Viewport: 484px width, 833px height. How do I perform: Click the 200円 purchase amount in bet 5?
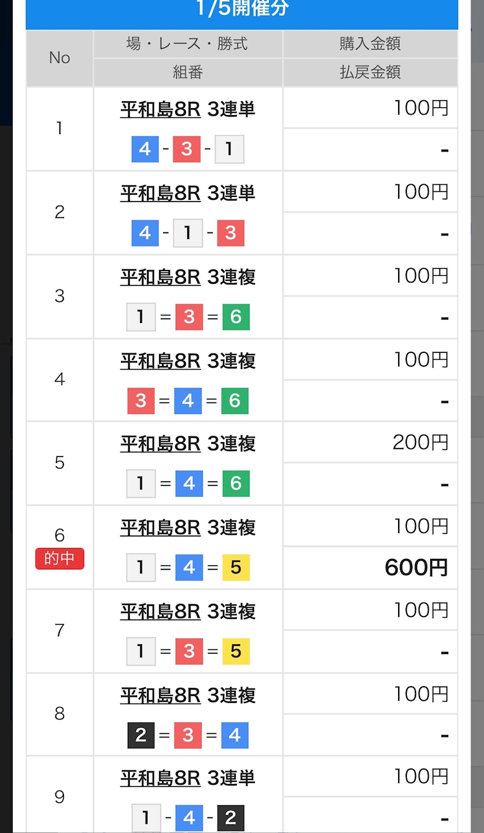pyautogui.click(x=421, y=443)
